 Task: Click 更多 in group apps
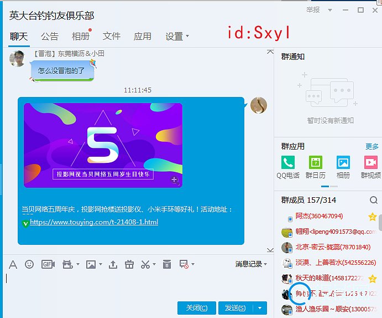click(371, 146)
